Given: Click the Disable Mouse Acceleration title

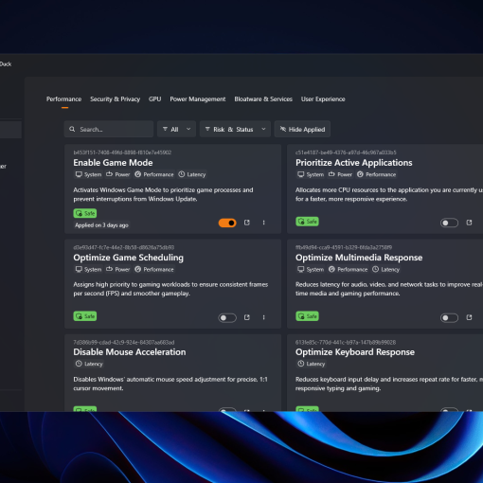Looking at the screenshot, I should (130, 352).
